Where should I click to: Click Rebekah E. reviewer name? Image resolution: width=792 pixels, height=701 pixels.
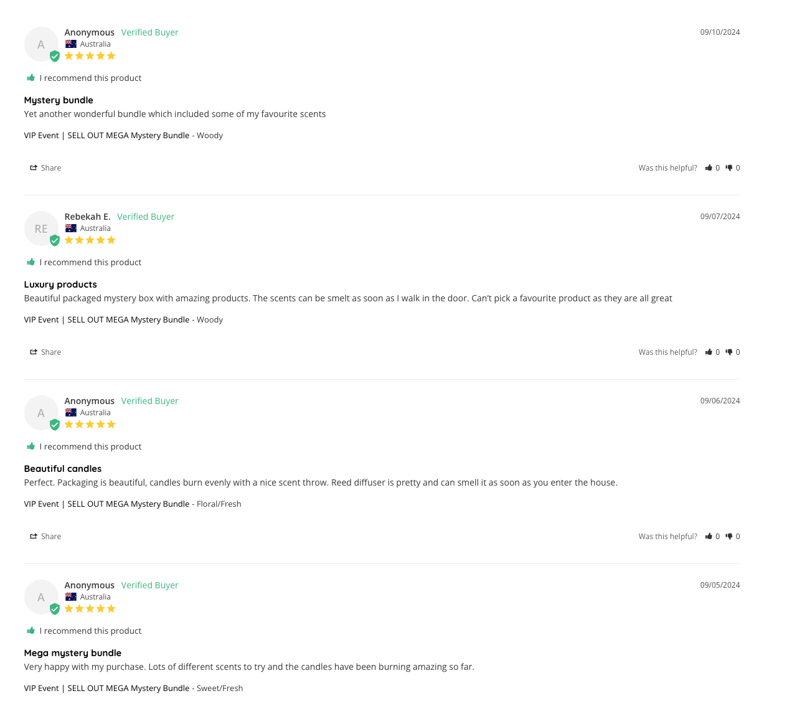point(87,217)
